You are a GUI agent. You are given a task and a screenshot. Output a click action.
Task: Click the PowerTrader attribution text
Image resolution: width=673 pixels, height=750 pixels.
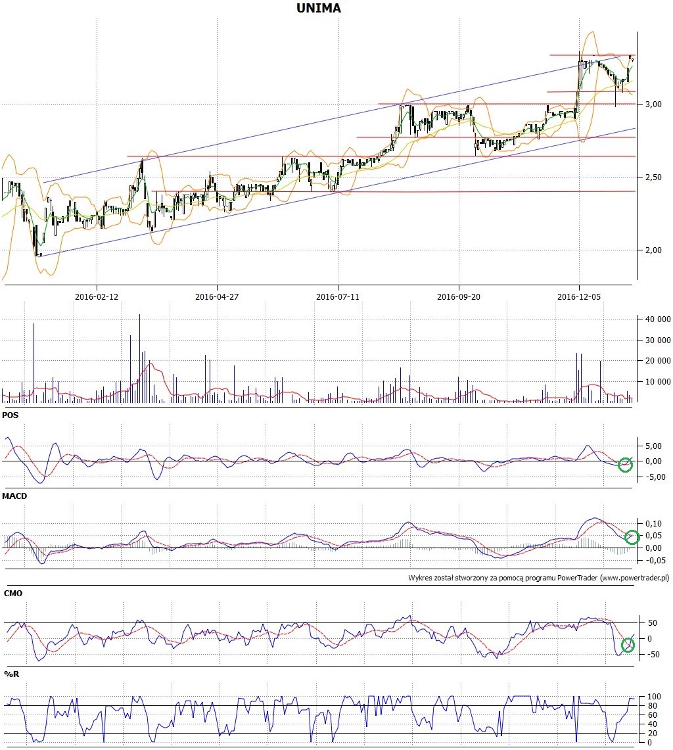[538, 578]
